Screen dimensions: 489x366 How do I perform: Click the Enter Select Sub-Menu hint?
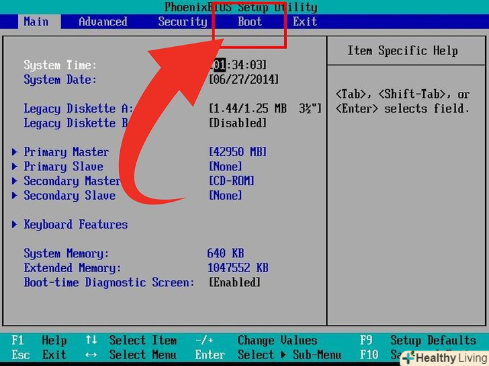268,355
